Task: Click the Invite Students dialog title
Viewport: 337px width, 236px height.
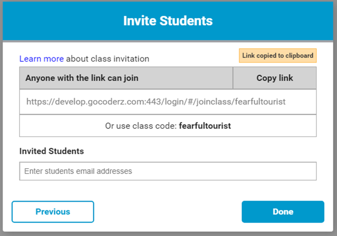Action: [x=168, y=21]
